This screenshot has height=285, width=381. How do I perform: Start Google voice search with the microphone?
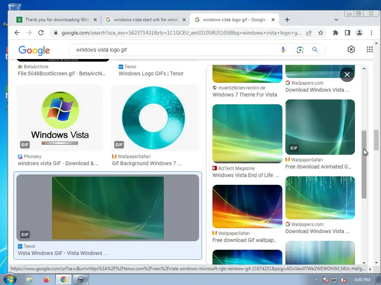pos(283,50)
